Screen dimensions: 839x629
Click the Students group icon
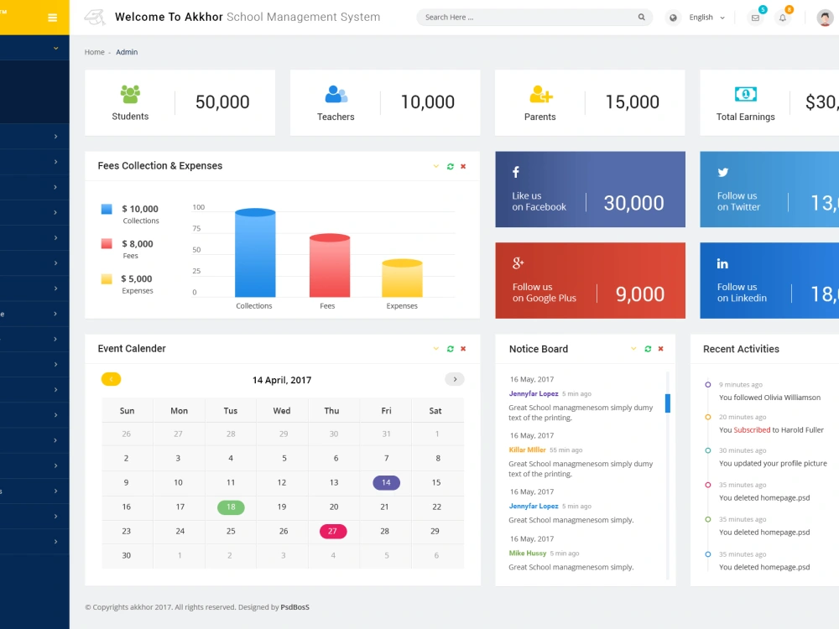click(130, 94)
